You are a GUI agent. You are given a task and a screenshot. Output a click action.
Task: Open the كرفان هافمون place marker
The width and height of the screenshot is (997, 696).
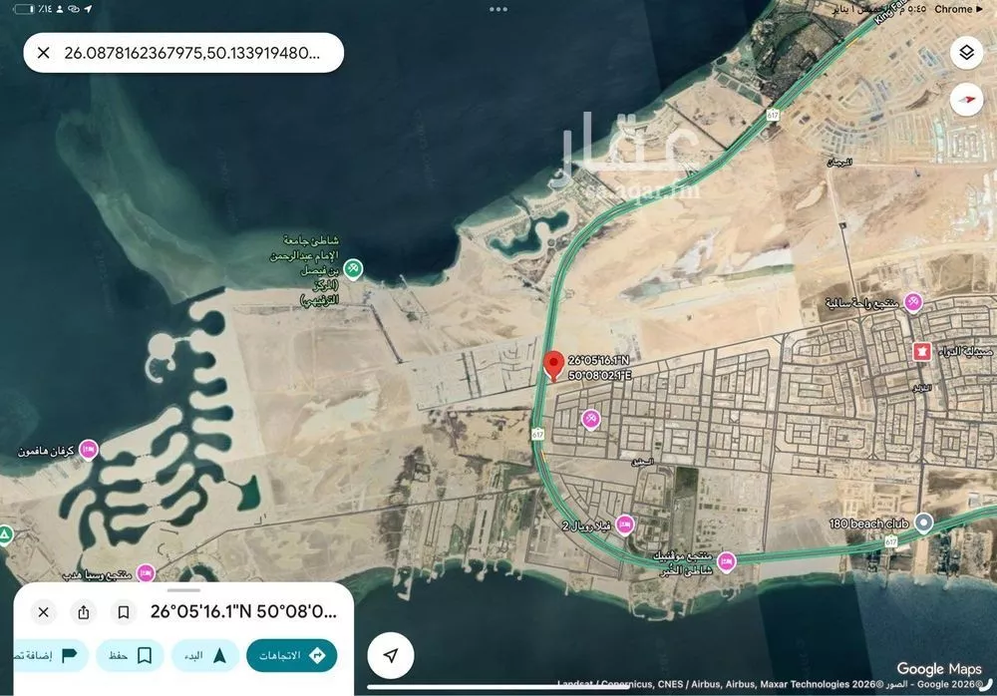coord(89,450)
